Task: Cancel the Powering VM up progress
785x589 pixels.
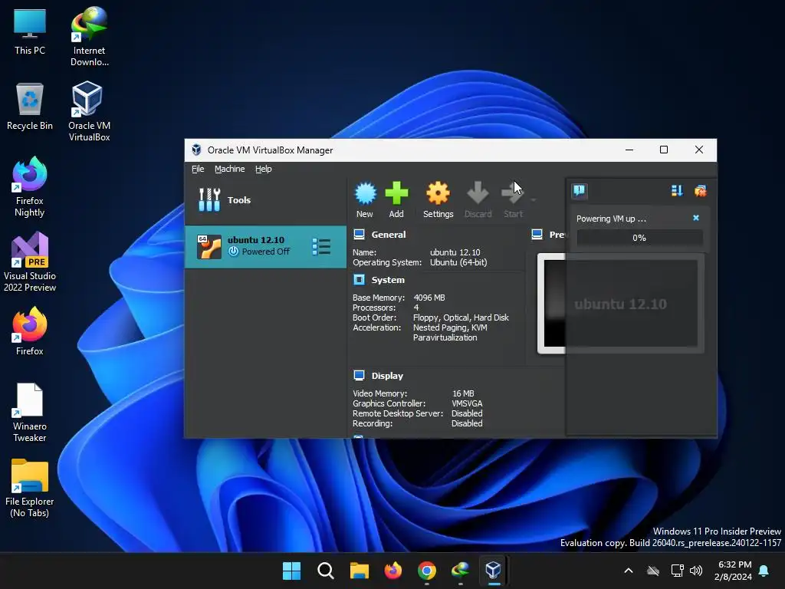Action: tap(696, 218)
